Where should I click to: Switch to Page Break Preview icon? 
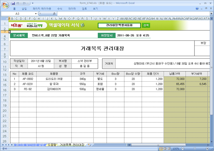pyautogui.click(x=169, y=149)
